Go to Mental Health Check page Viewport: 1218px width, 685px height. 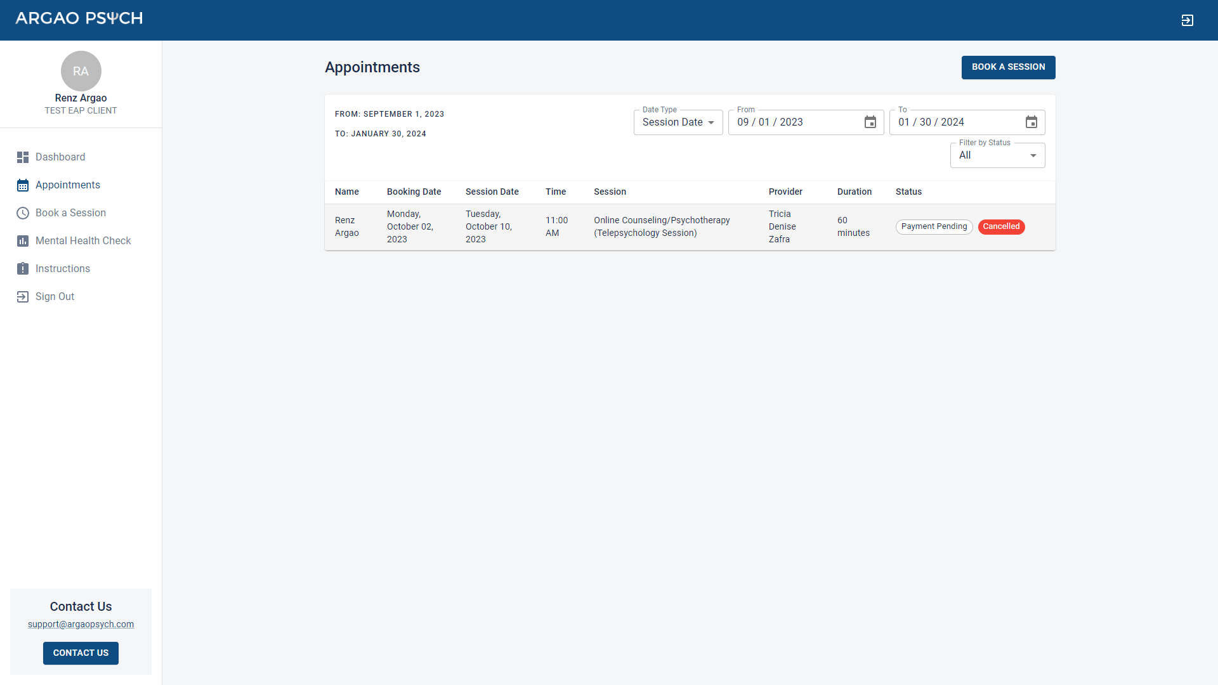(83, 241)
